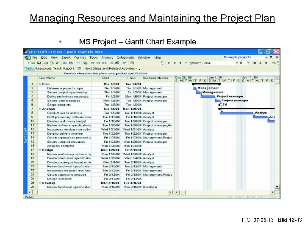Screen dimensions: 305x228
Task: Click the Publish updates toolbar icon
Action: click(x=125, y=63)
